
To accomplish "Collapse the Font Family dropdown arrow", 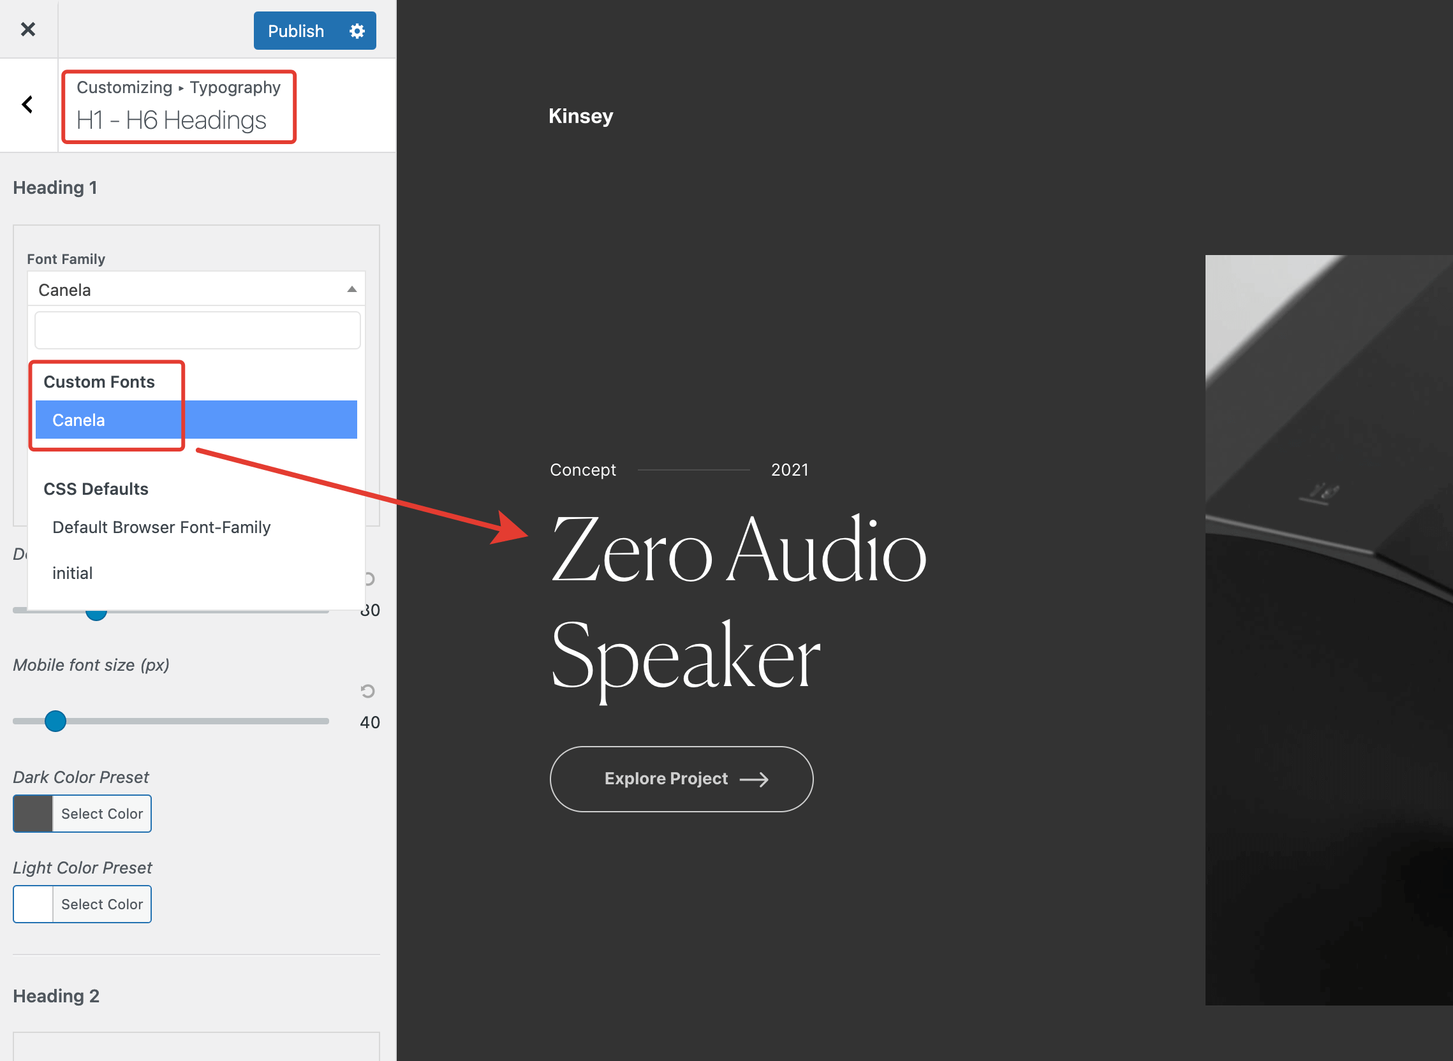I will (352, 289).
